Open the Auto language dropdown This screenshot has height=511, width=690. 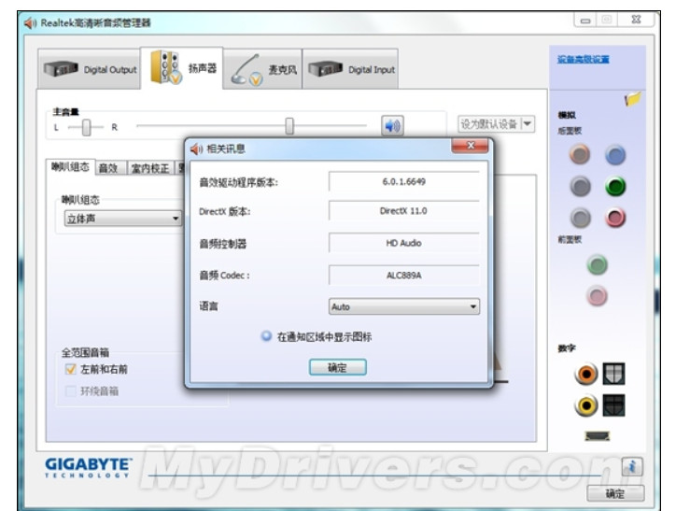pyautogui.click(x=404, y=306)
